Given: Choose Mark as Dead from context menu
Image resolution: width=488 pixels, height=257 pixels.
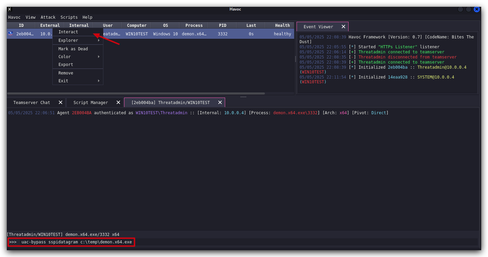Looking at the screenshot, I should pos(78,49).
